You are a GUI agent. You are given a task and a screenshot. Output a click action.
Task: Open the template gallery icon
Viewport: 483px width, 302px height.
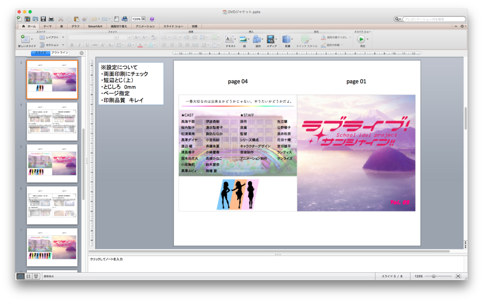pos(27,19)
